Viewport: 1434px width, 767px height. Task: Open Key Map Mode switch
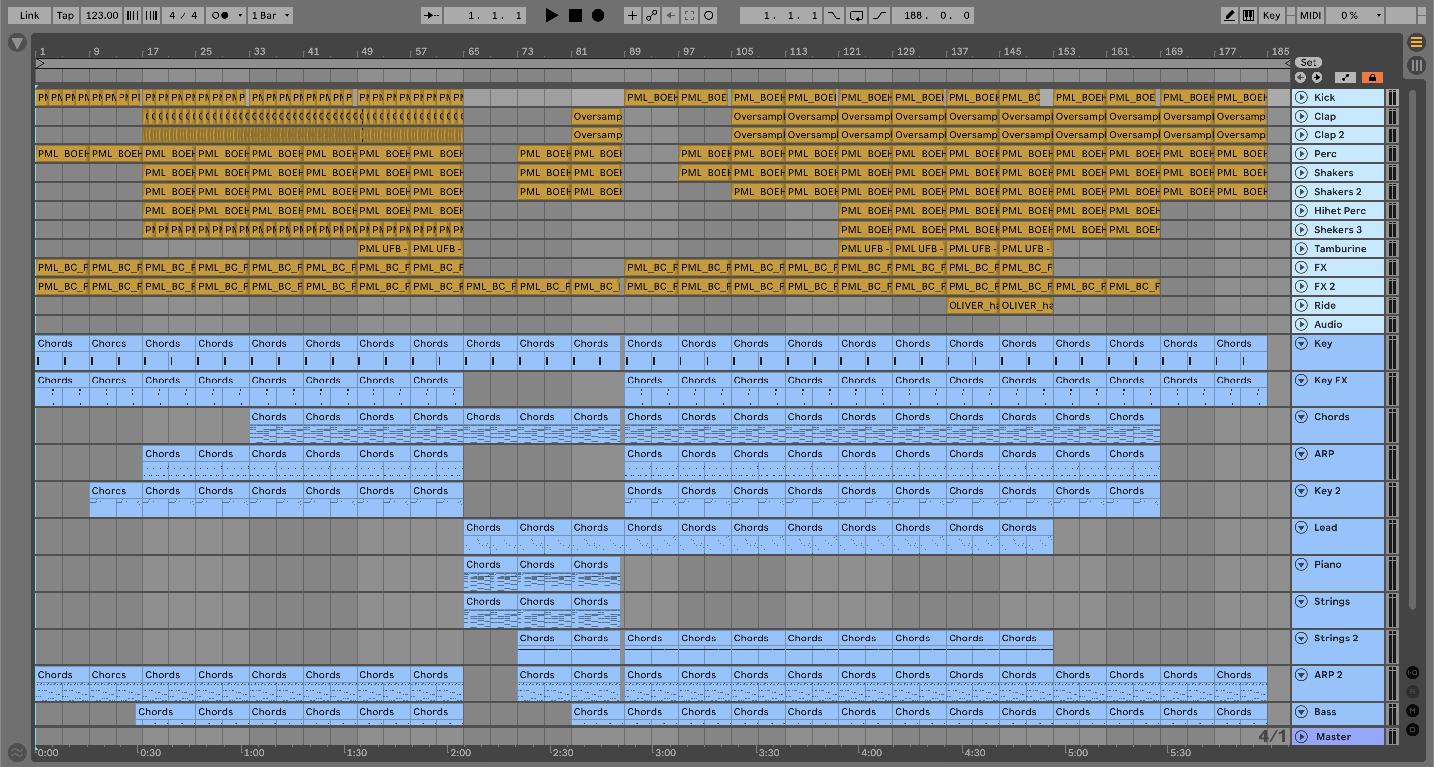[1271, 15]
